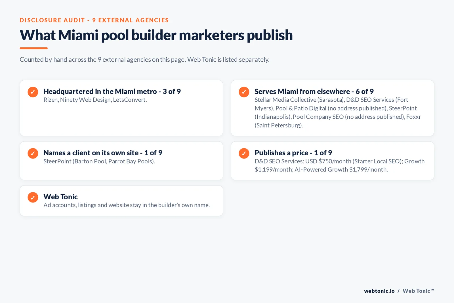Open the webtonic.io link in footer
Screen dimensions: 454x303
[x=379, y=291]
